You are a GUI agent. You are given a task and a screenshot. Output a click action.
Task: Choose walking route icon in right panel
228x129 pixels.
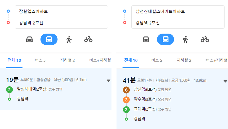click(x=185, y=39)
